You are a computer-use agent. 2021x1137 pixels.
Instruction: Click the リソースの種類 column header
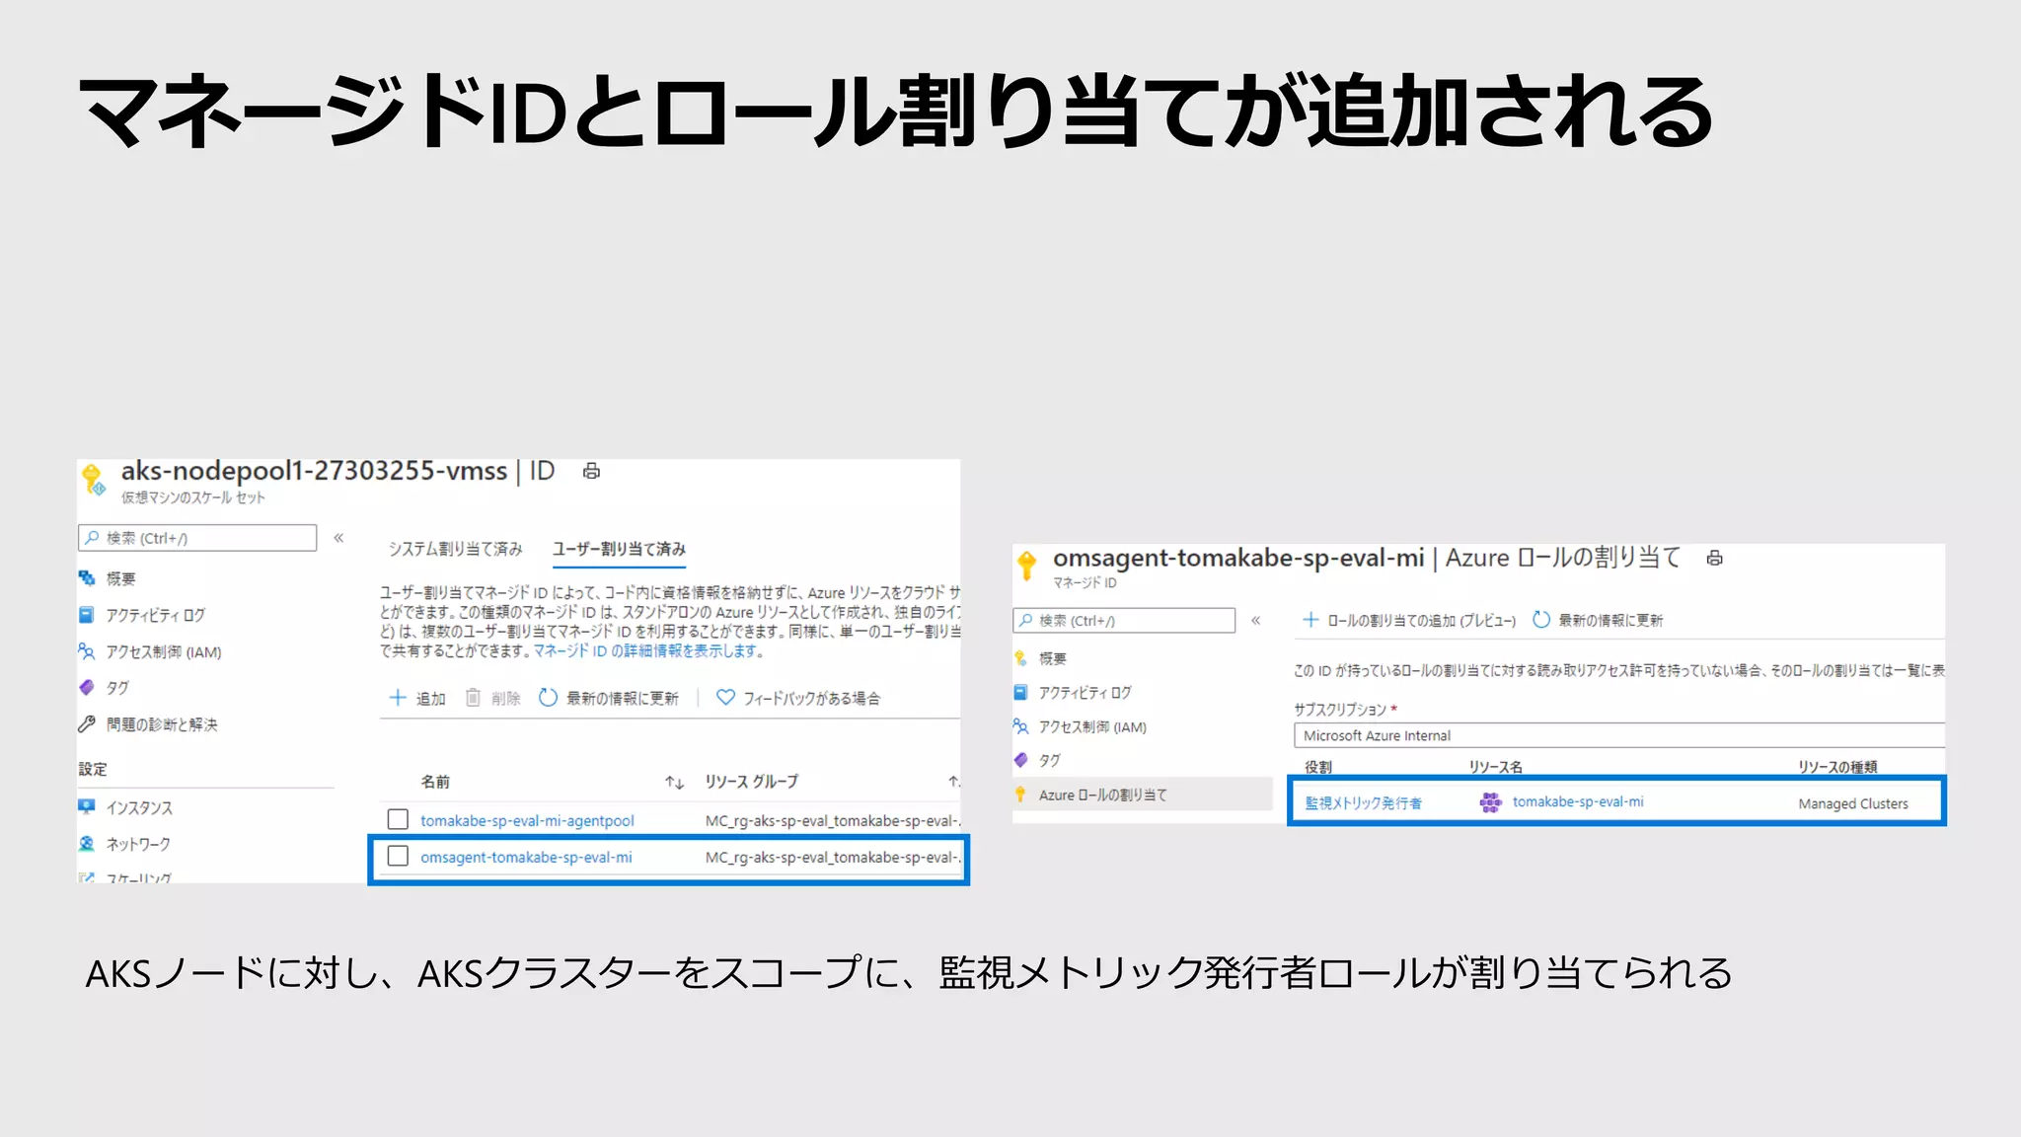pos(1836,766)
